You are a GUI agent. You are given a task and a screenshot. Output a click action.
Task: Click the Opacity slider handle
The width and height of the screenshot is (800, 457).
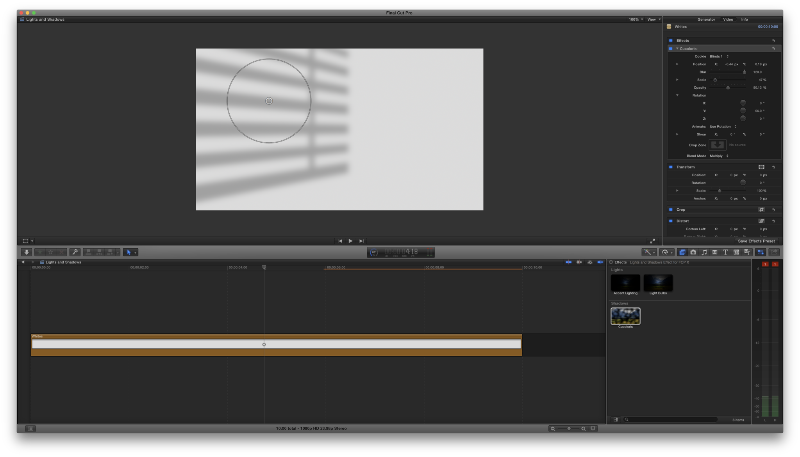coord(728,88)
